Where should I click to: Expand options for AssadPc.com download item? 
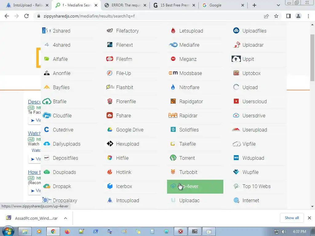click(x=66, y=218)
